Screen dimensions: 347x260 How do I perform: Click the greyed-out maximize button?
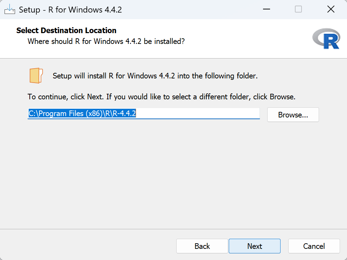pyautogui.click(x=298, y=9)
